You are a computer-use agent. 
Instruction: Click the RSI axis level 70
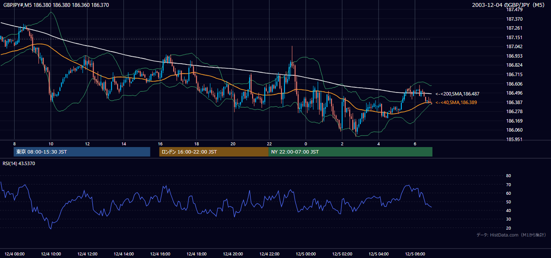pos(508,184)
